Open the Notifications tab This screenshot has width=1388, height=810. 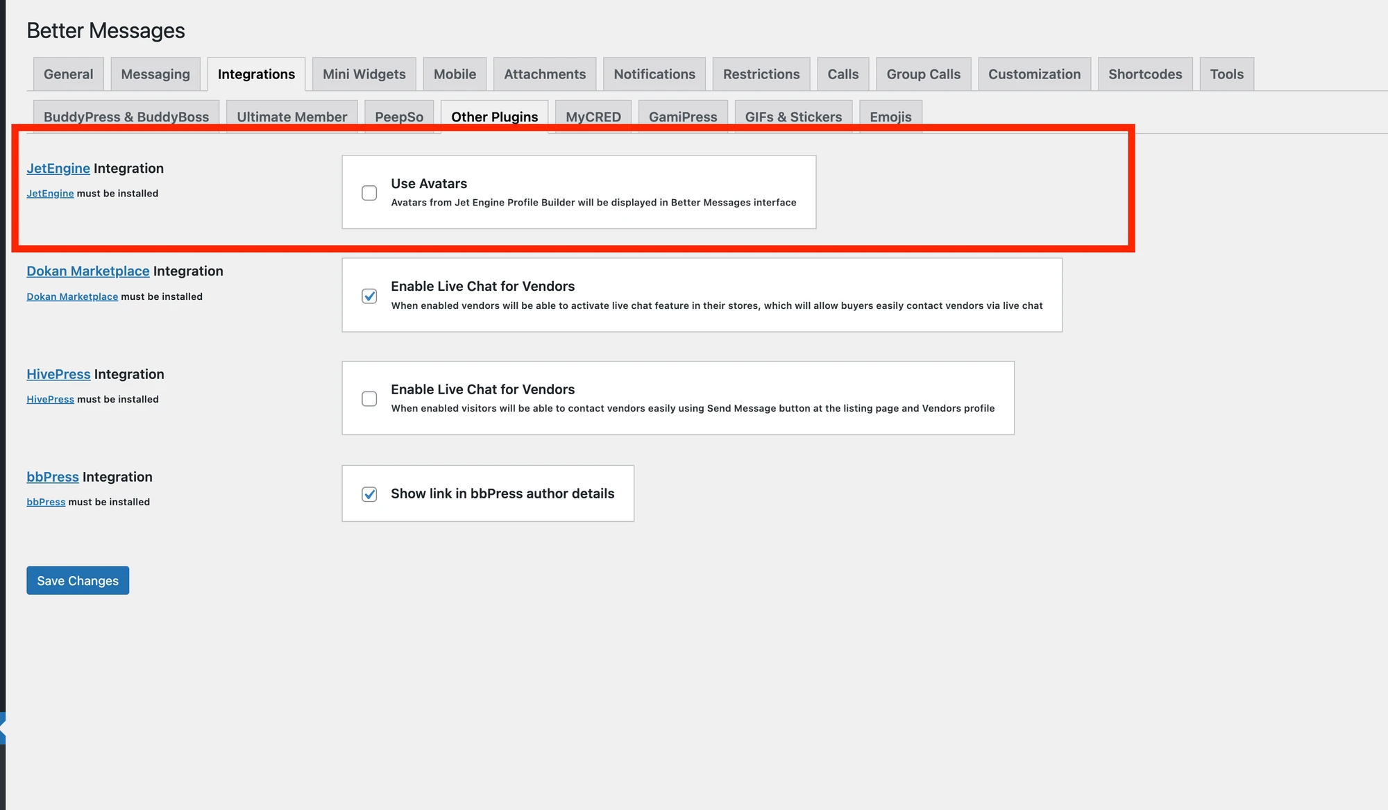pyautogui.click(x=654, y=74)
